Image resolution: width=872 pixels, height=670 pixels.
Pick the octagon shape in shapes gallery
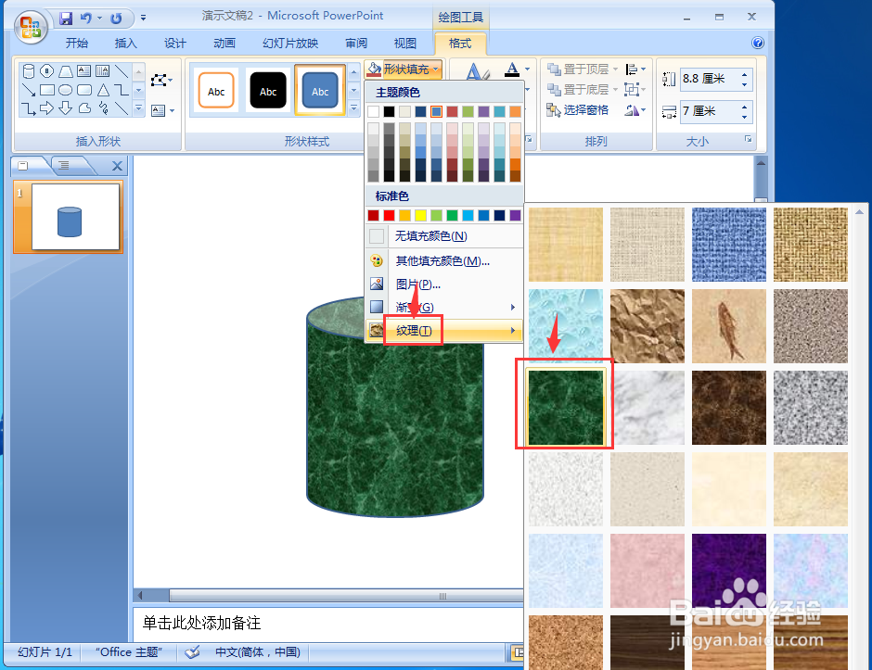click(47, 71)
